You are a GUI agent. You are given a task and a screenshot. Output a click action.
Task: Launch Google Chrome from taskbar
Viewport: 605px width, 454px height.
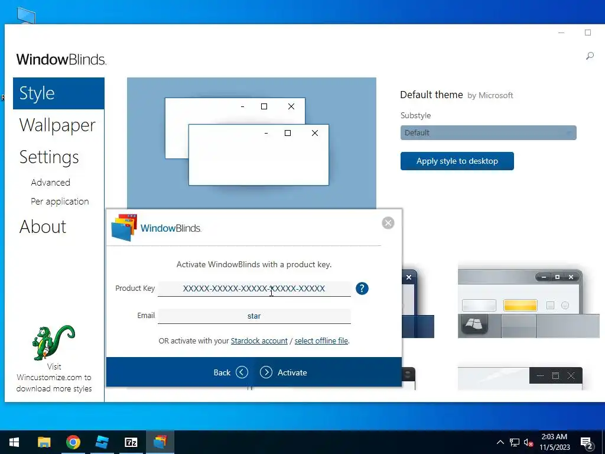pyautogui.click(x=73, y=442)
